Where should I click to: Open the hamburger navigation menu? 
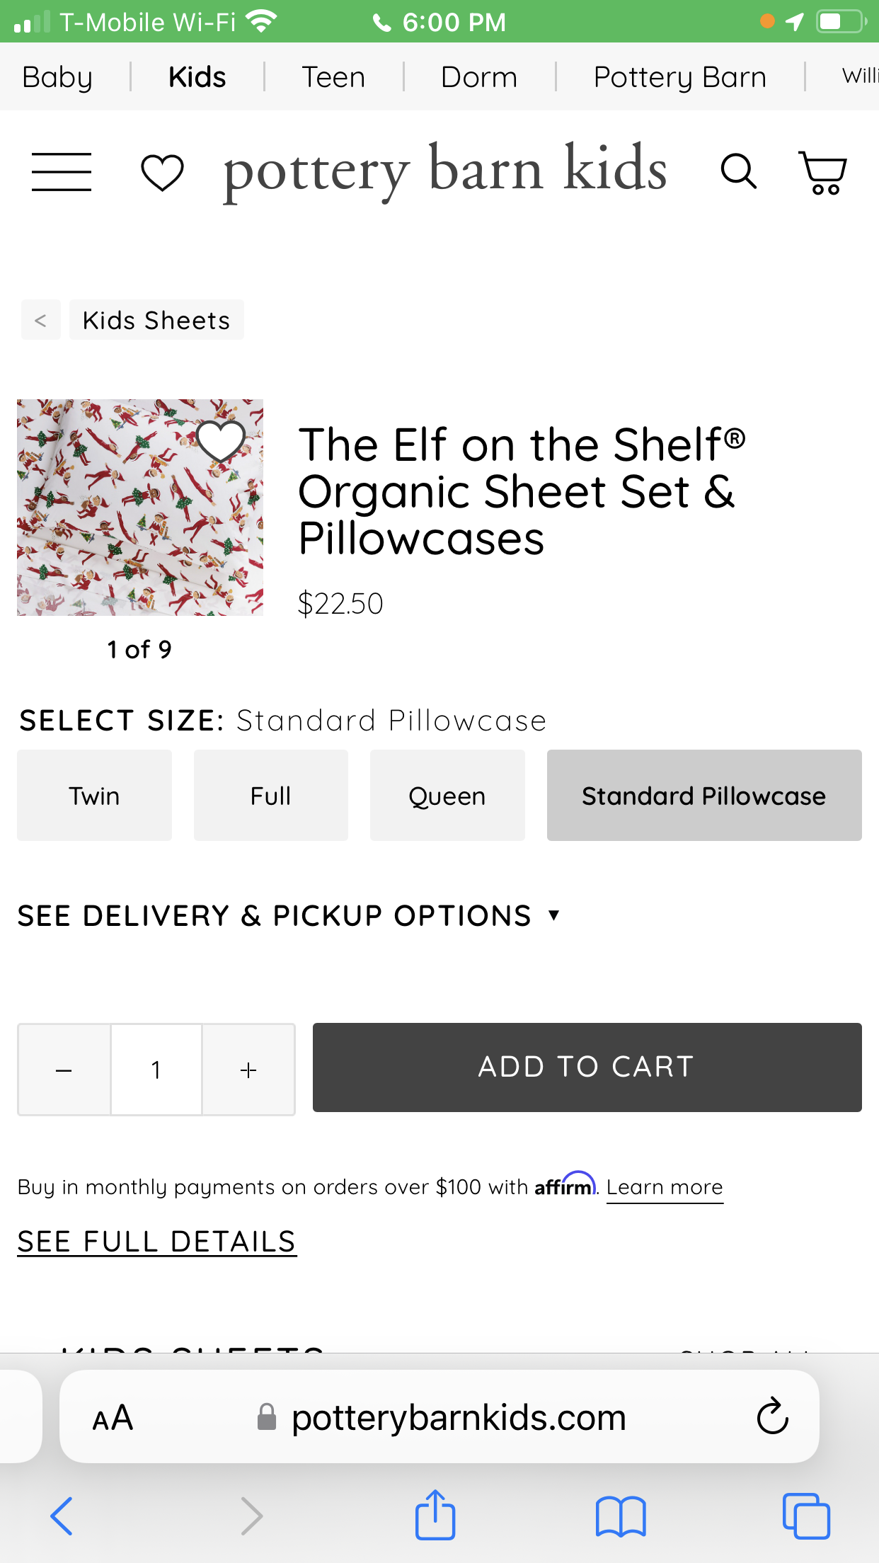pyautogui.click(x=62, y=172)
